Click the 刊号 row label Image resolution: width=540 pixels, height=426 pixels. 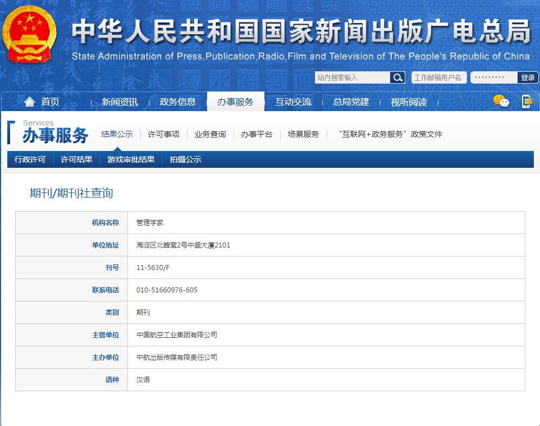pyautogui.click(x=112, y=268)
